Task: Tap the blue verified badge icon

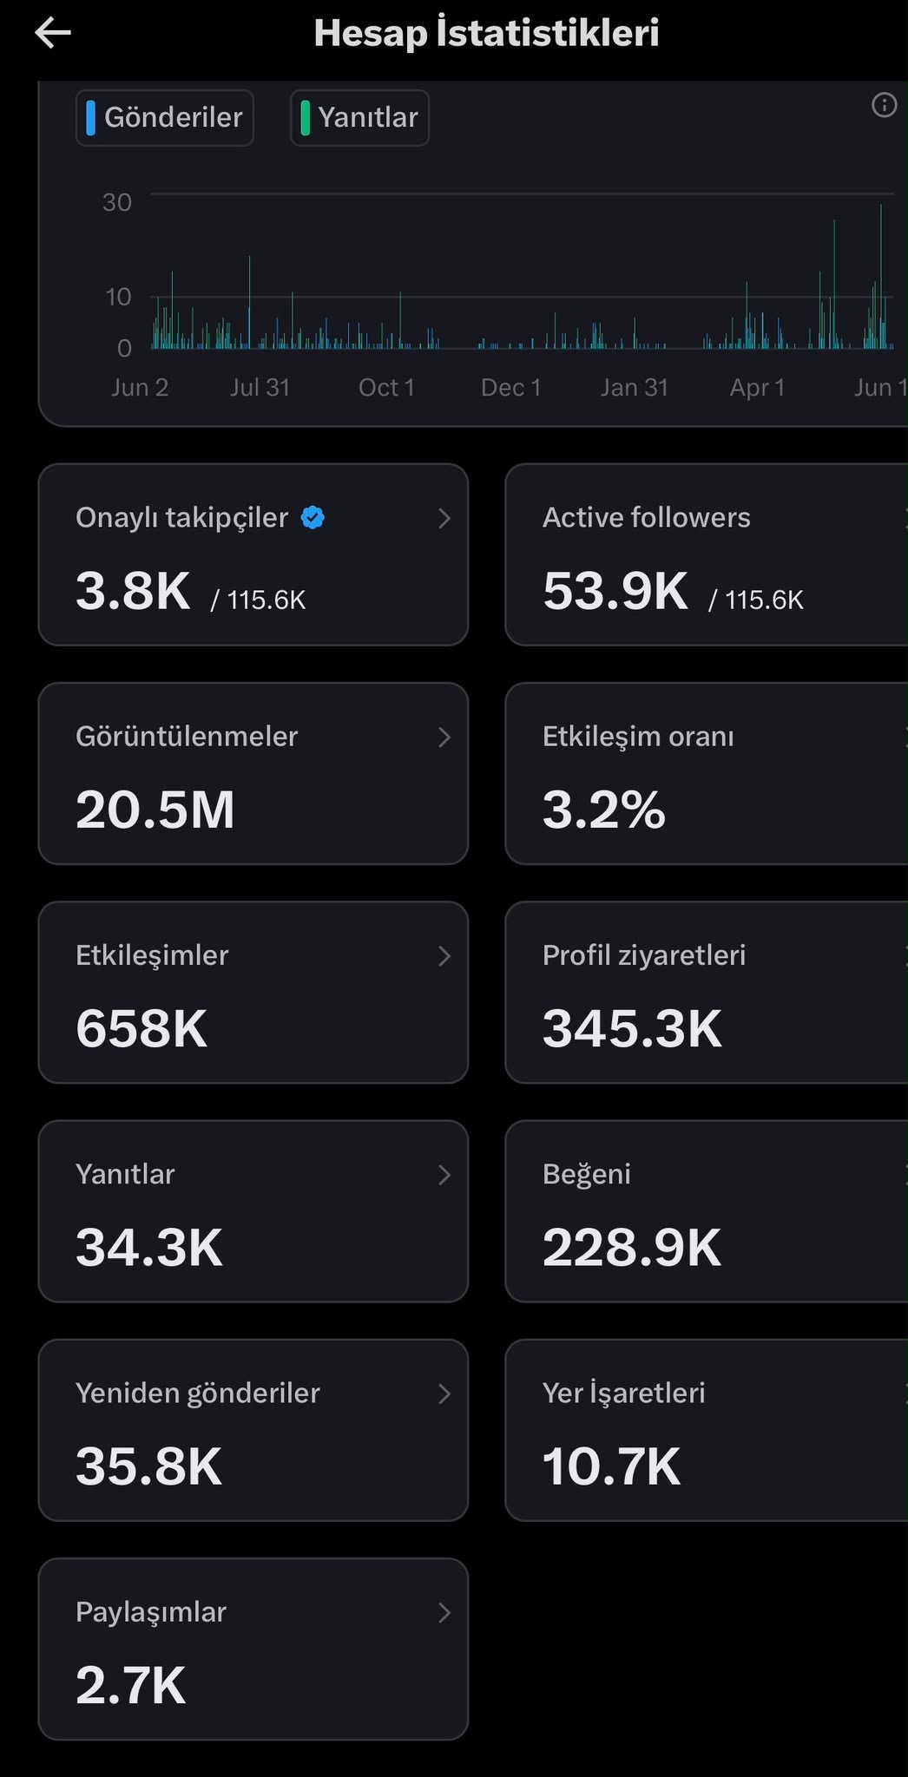Action: pos(313,518)
